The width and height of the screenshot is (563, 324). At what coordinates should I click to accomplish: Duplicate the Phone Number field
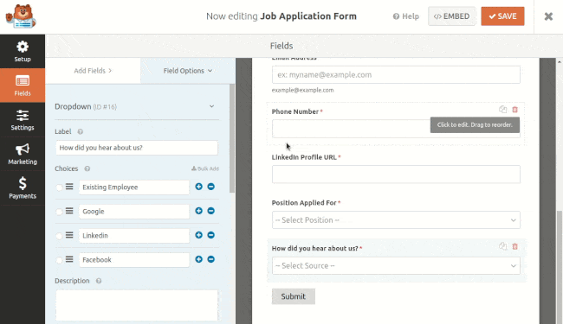click(502, 110)
